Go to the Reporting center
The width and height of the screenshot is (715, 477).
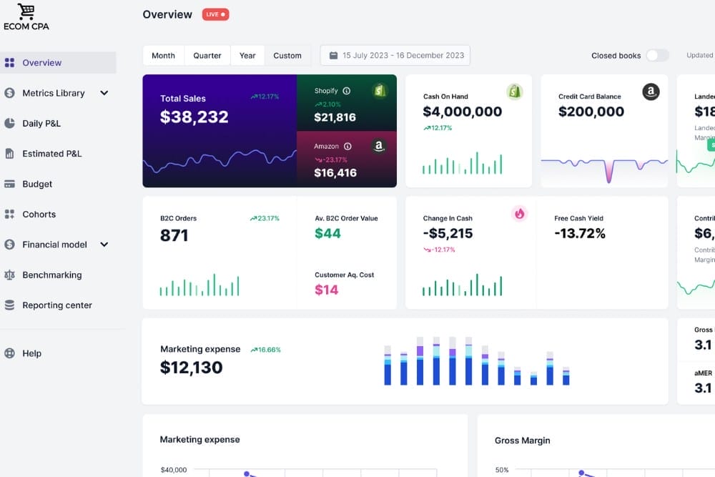pyautogui.click(x=57, y=305)
